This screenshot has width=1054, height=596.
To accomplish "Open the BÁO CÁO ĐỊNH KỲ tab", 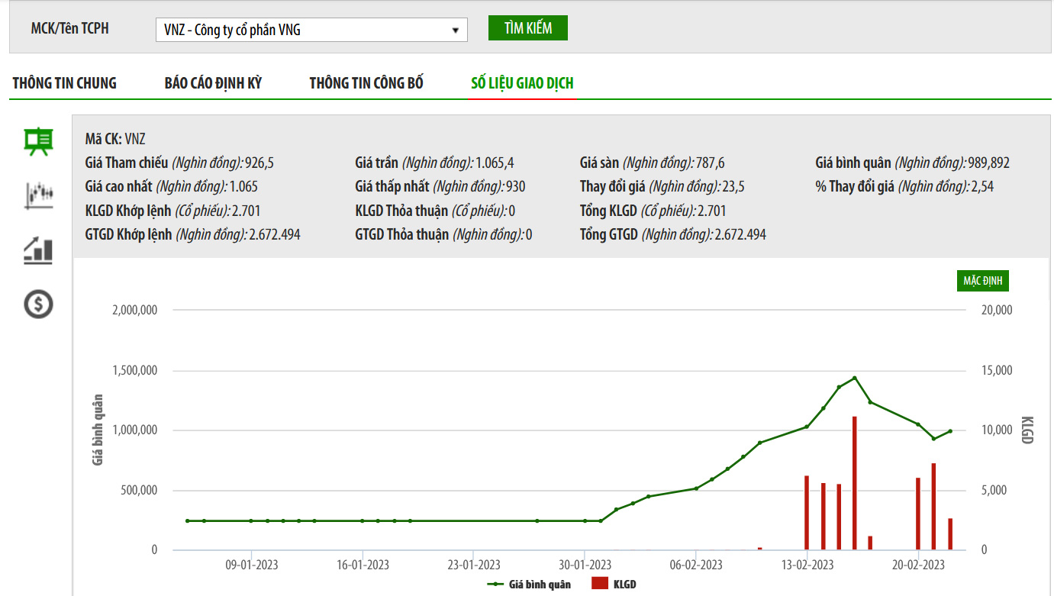I will (213, 83).
